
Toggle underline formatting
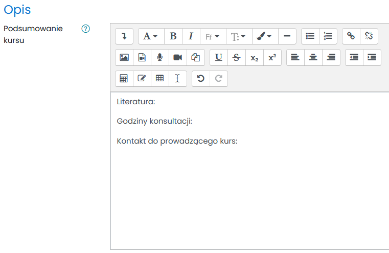point(219,58)
